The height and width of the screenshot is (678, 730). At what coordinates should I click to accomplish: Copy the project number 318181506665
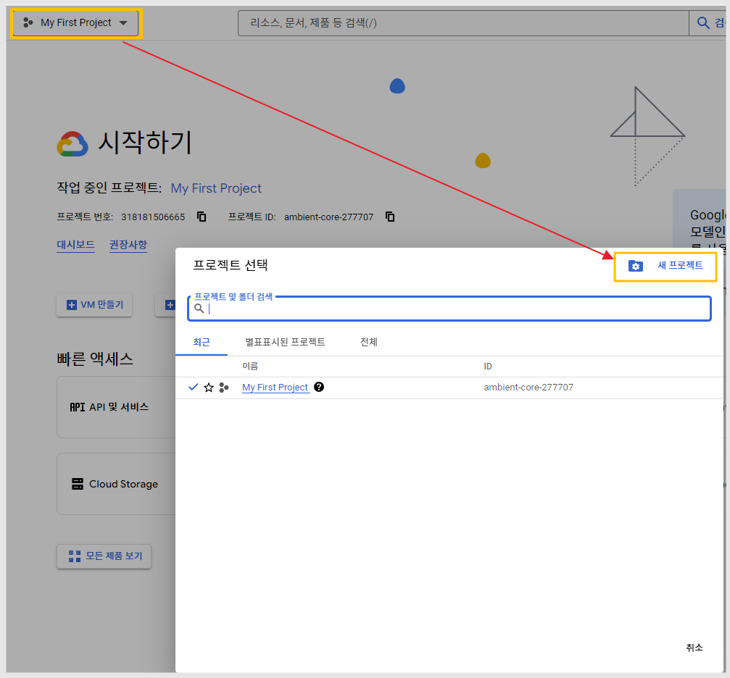202,217
